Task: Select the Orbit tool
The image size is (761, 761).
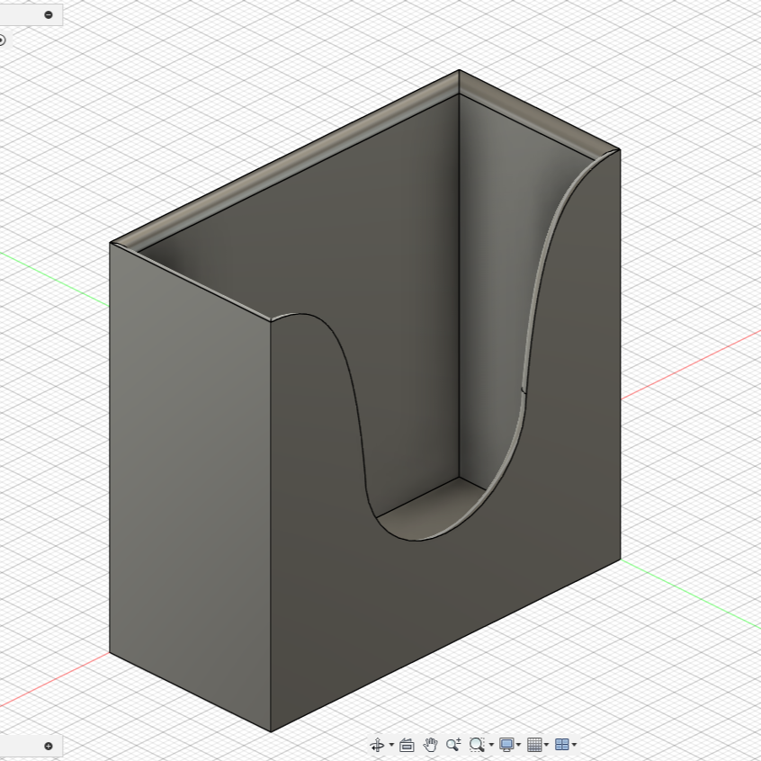Action: pyautogui.click(x=378, y=745)
